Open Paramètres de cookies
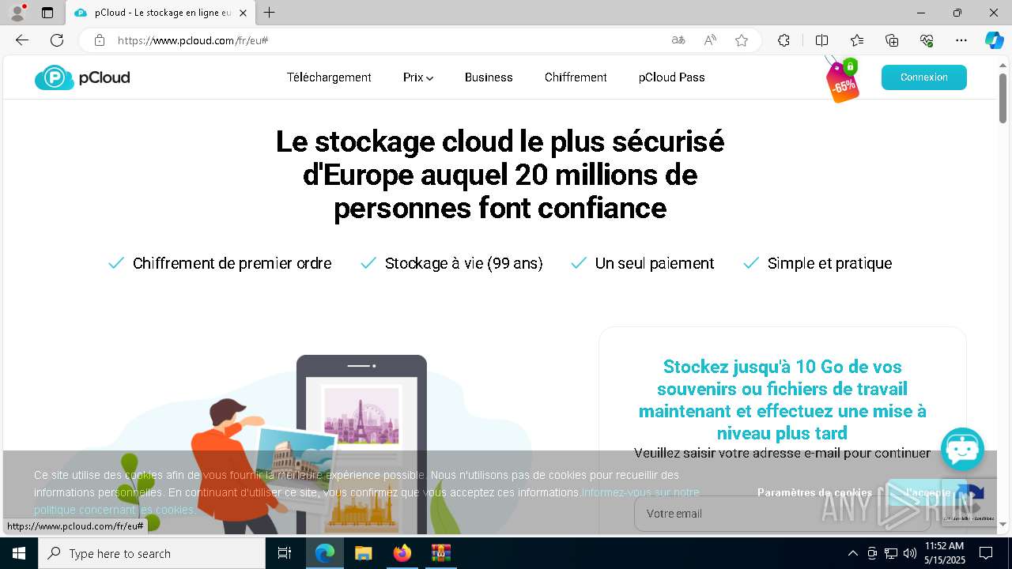Image resolution: width=1012 pixels, height=569 pixels. click(814, 492)
